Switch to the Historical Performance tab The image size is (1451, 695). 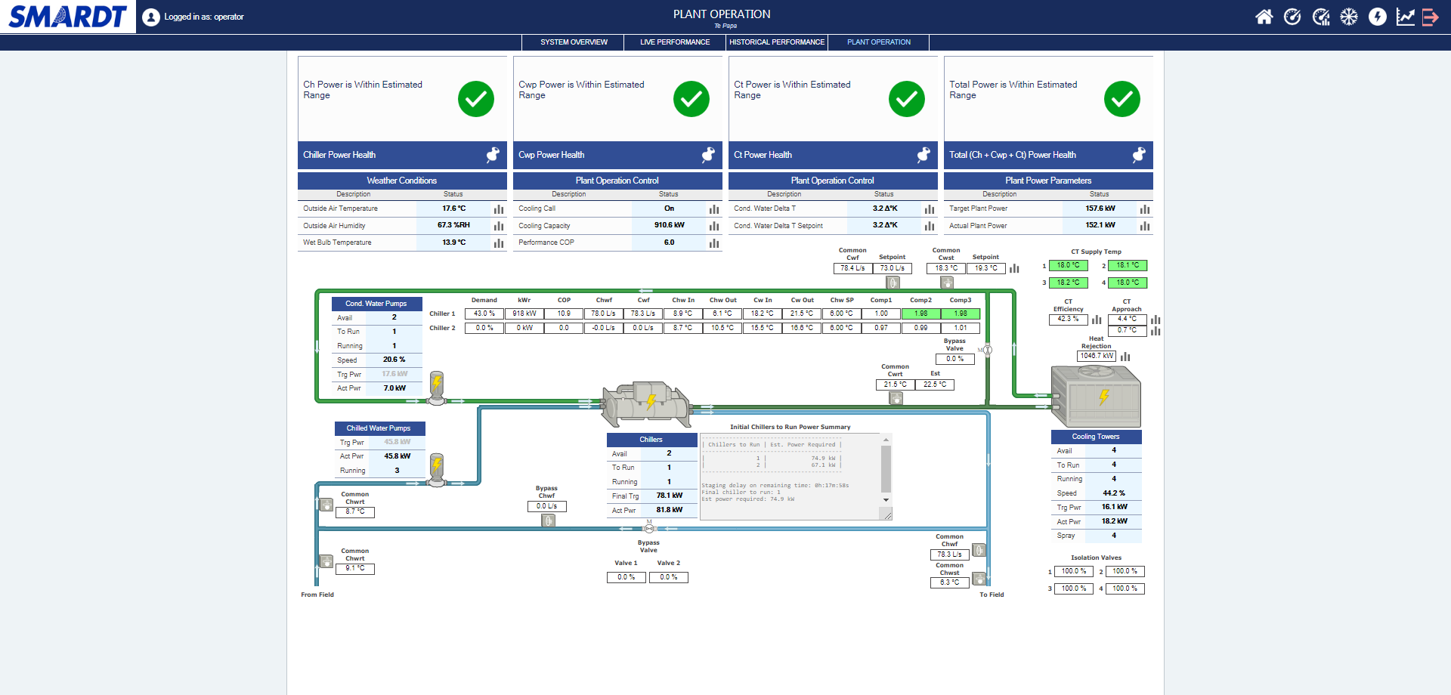[777, 42]
